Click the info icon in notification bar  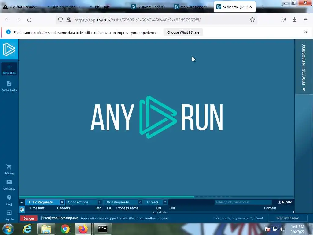point(8,32)
